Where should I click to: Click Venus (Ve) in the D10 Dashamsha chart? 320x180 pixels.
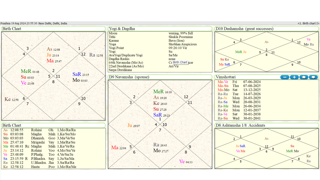pyautogui.click(x=308, y=39)
